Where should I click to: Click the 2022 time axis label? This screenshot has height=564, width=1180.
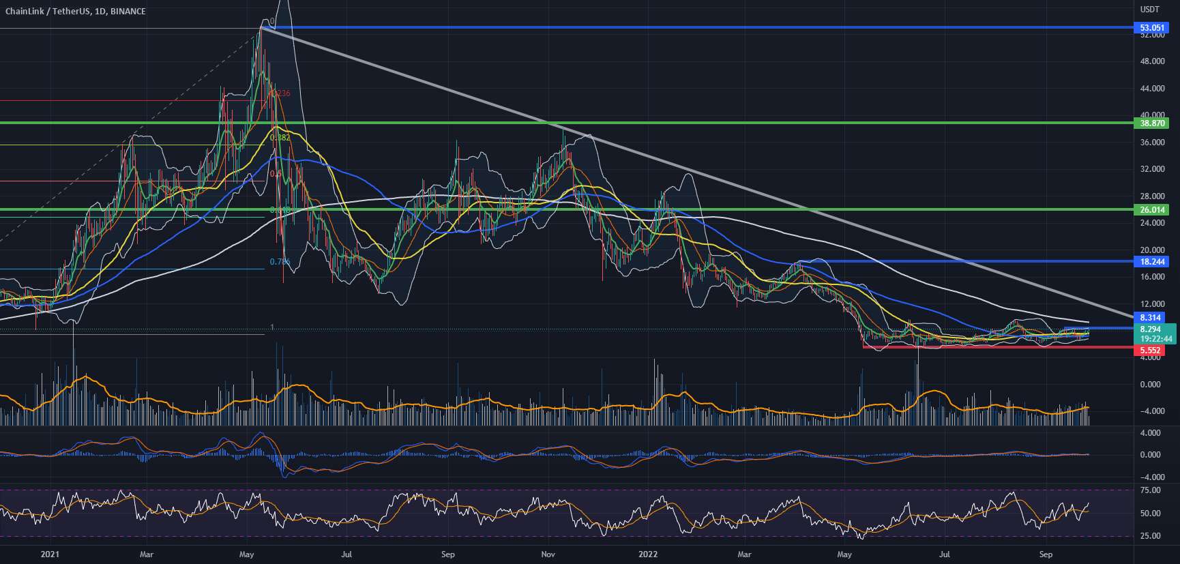[x=647, y=554]
